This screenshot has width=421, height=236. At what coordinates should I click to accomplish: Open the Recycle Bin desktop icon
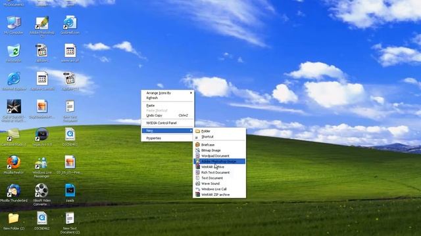pyautogui.click(x=14, y=51)
